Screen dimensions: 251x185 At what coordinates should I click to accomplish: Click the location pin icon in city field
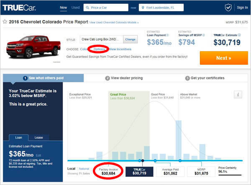[x=143, y=8]
